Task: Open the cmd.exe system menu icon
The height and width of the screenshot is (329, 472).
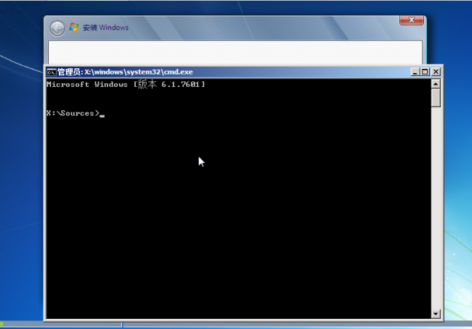Action: tap(52, 72)
